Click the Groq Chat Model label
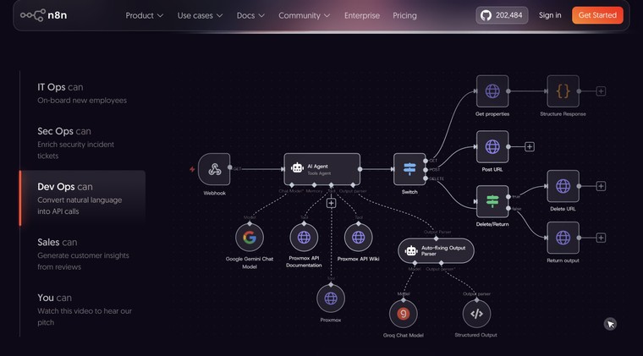 pyautogui.click(x=403, y=335)
